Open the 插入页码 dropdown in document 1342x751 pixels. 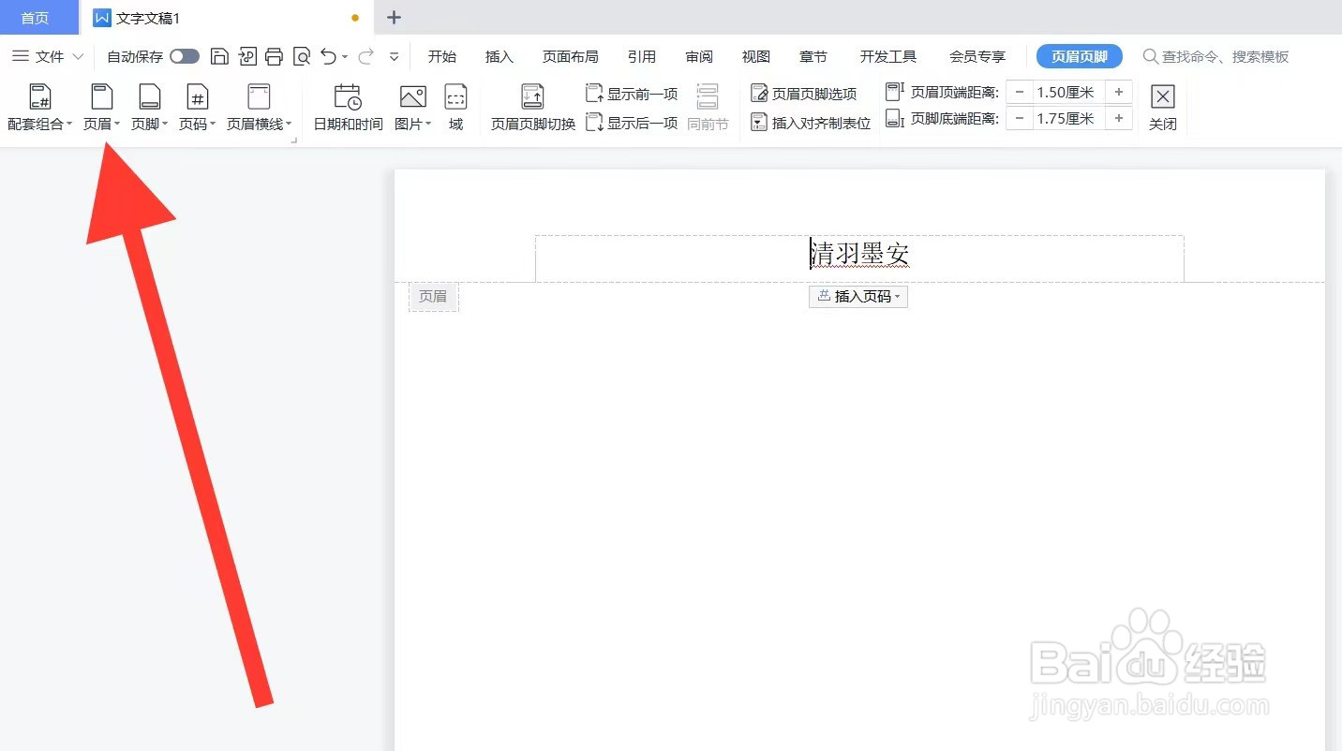(x=858, y=296)
